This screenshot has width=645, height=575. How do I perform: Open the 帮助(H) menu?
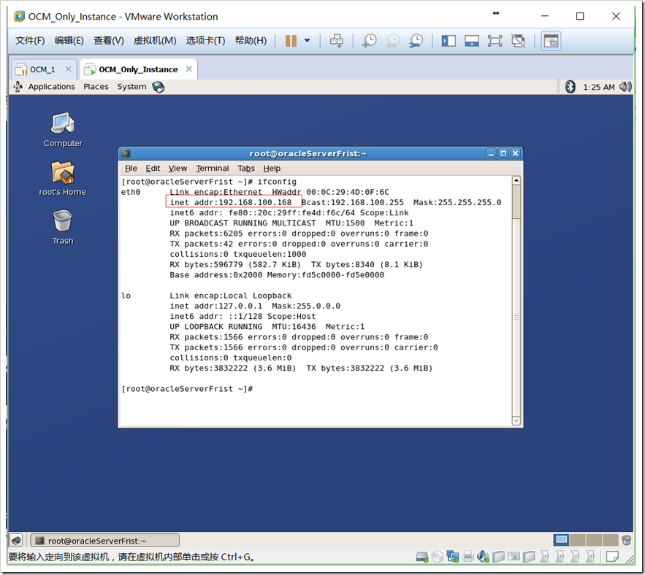(x=251, y=40)
